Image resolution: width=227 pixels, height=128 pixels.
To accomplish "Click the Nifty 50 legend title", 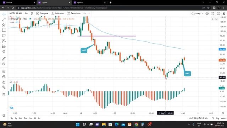I will pos(18,19).
